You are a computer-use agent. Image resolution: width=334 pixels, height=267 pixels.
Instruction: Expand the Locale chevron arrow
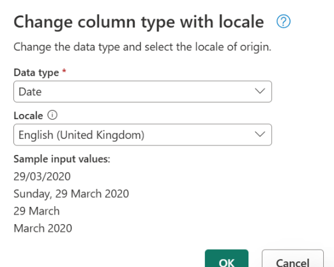260,134
